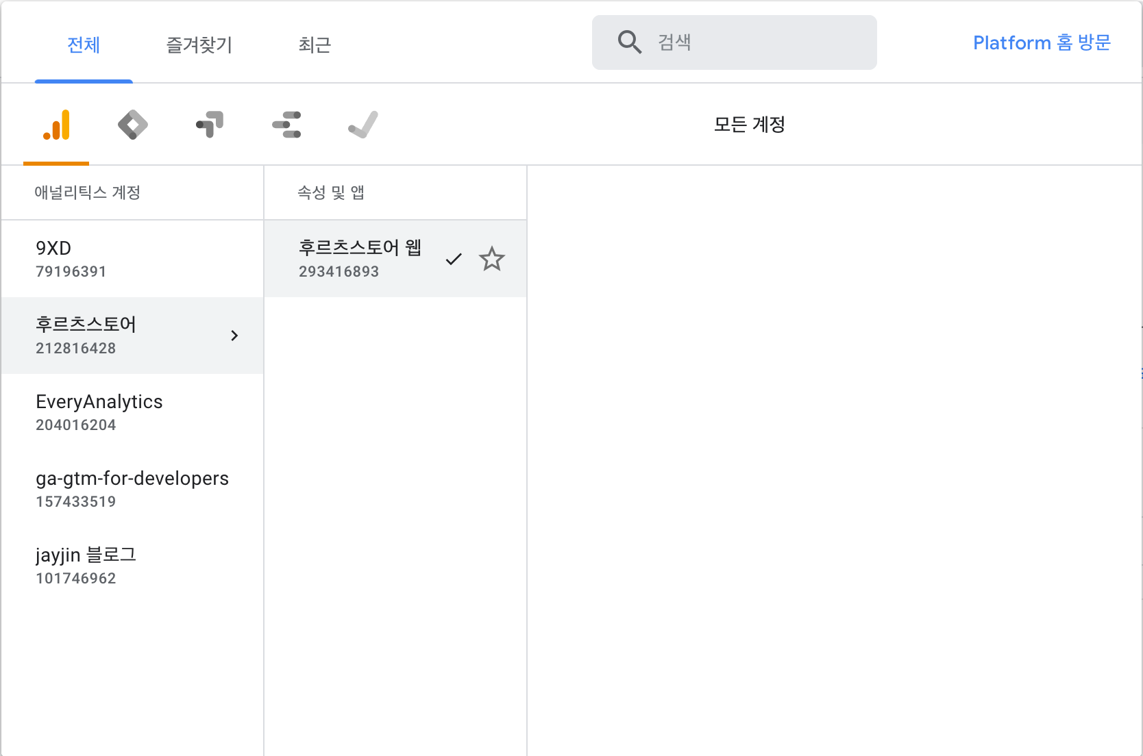
Task: Click the 애널리틱스 계정 column header
Action: tap(88, 192)
